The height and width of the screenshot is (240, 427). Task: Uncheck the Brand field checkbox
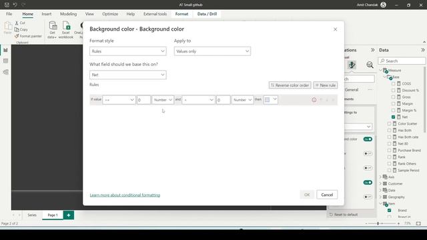(389, 211)
